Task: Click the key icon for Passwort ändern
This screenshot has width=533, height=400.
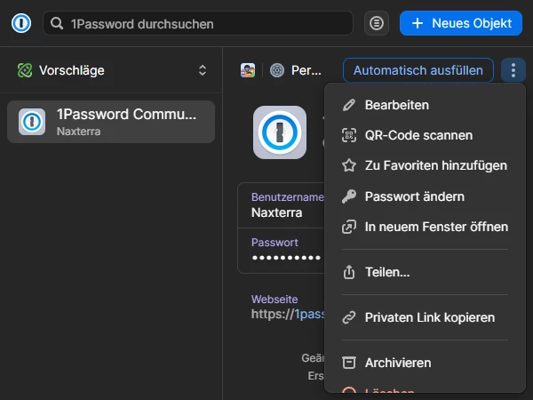Action: point(349,196)
